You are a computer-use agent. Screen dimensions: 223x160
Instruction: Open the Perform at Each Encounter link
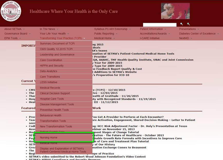(x=128, y=117)
